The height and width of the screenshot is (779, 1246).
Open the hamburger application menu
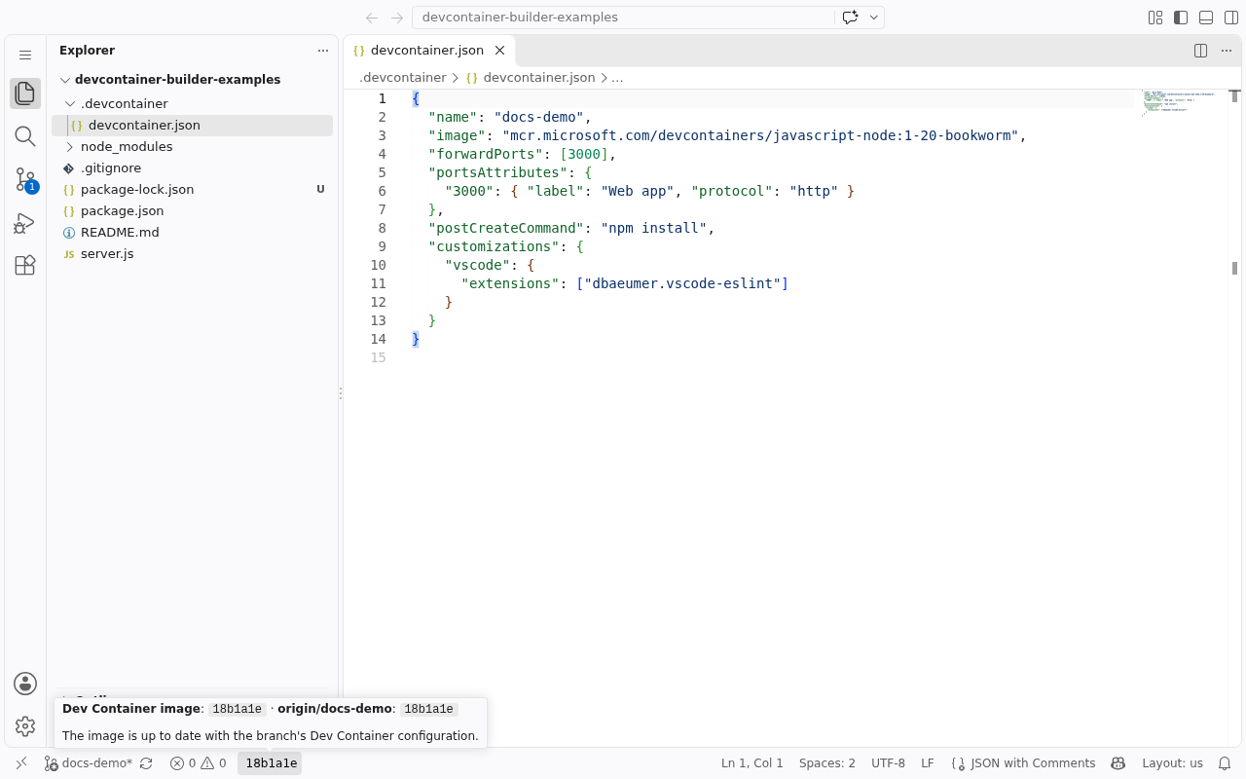(25, 56)
